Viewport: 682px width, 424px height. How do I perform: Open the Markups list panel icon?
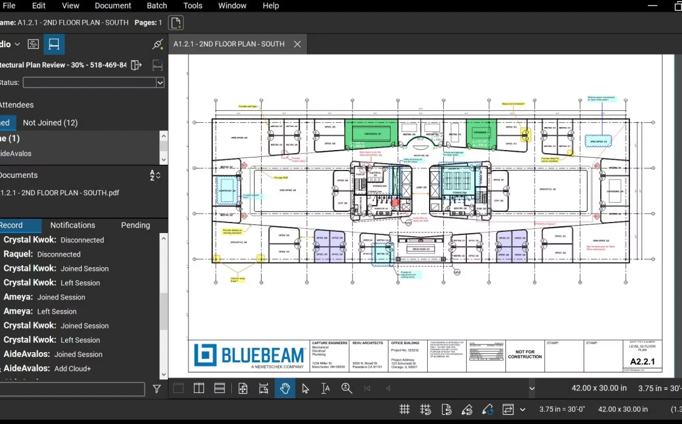click(x=33, y=45)
